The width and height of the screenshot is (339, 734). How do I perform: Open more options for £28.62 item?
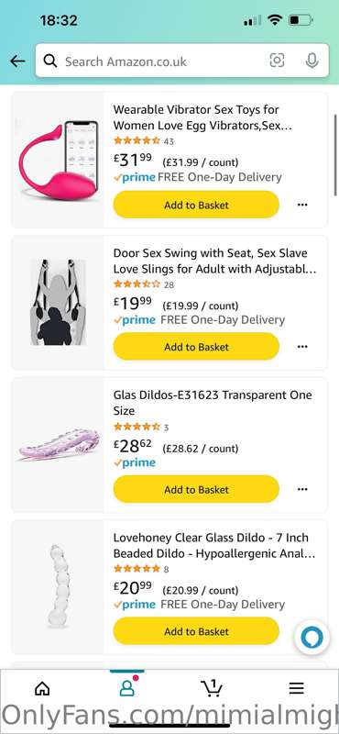click(x=302, y=490)
